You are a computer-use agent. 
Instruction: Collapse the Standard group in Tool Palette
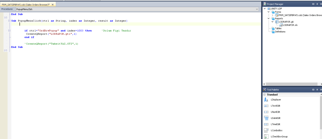pos(264,95)
